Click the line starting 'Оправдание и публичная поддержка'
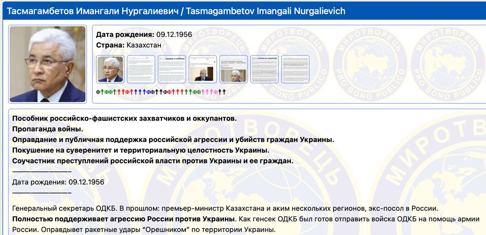 [173, 140]
